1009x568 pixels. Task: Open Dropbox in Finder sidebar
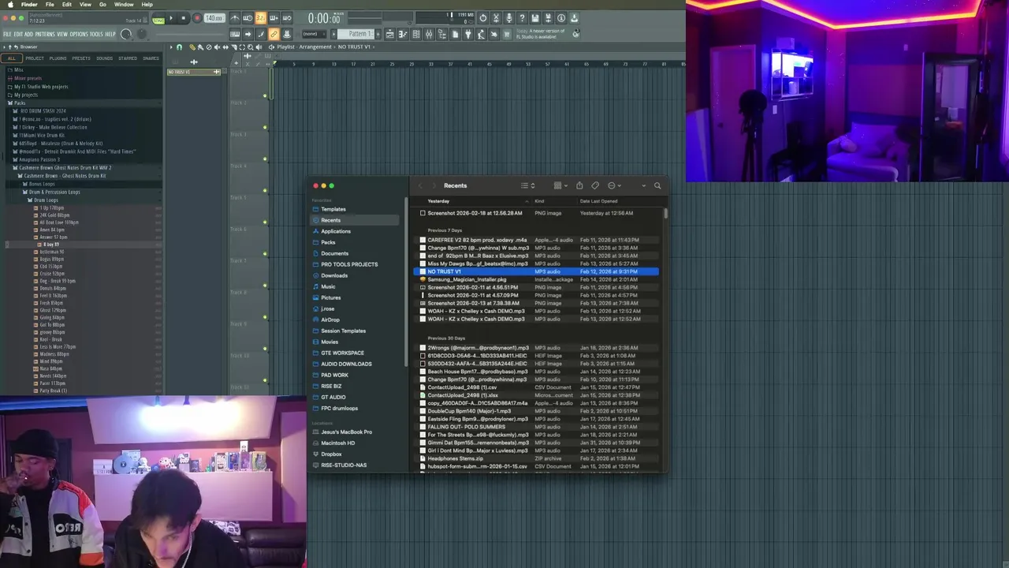click(x=331, y=454)
